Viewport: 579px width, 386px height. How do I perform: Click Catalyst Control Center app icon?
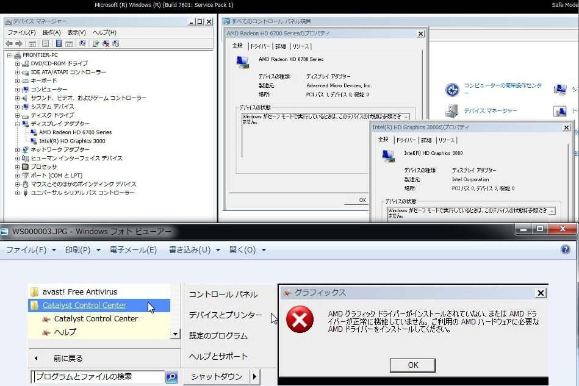coord(46,319)
